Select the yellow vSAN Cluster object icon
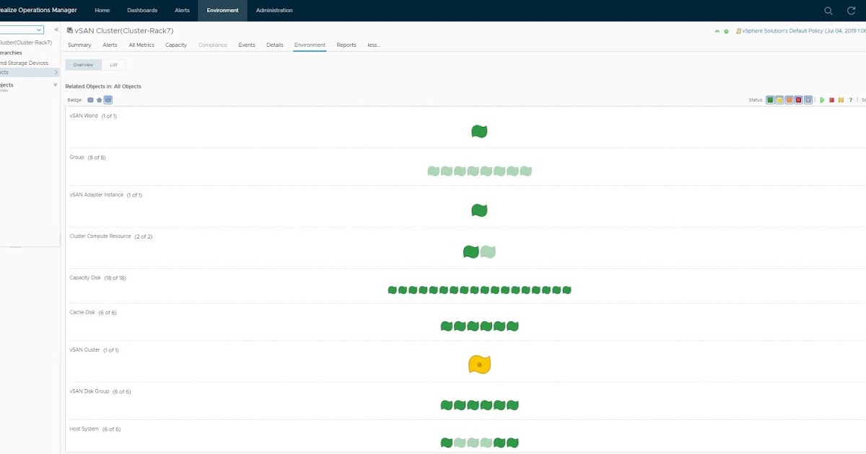866x454 pixels. (x=479, y=364)
